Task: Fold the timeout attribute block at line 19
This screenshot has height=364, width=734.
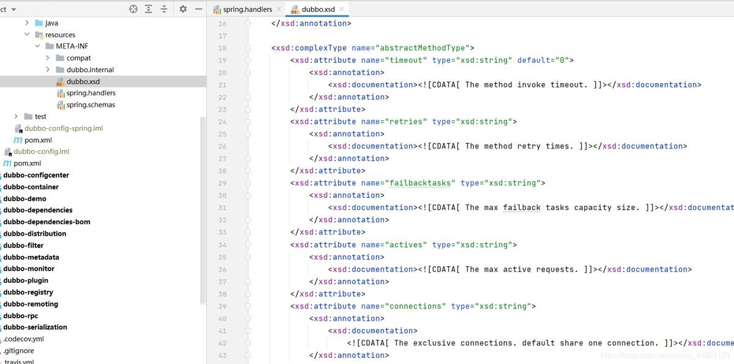Action: point(248,60)
